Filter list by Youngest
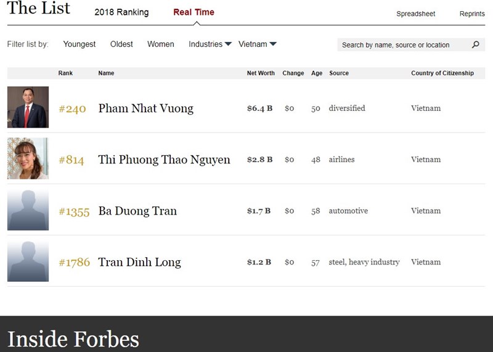The width and height of the screenshot is (493, 352). click(79, 44)
